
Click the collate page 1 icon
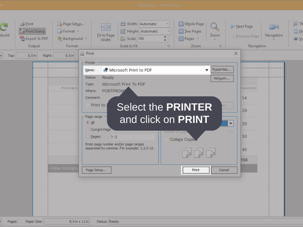(x=187, y=153)
